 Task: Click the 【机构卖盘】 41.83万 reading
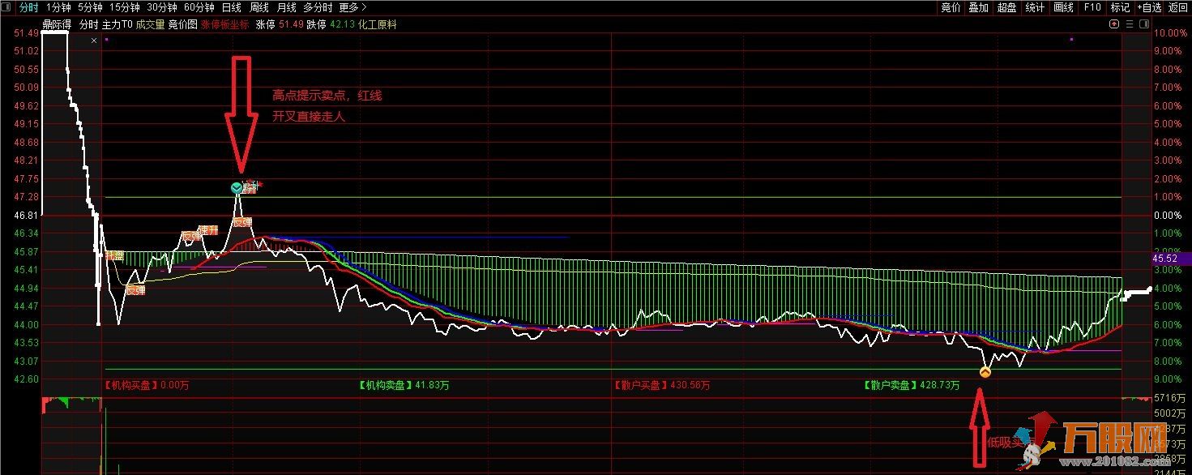(x=404, y=386)
